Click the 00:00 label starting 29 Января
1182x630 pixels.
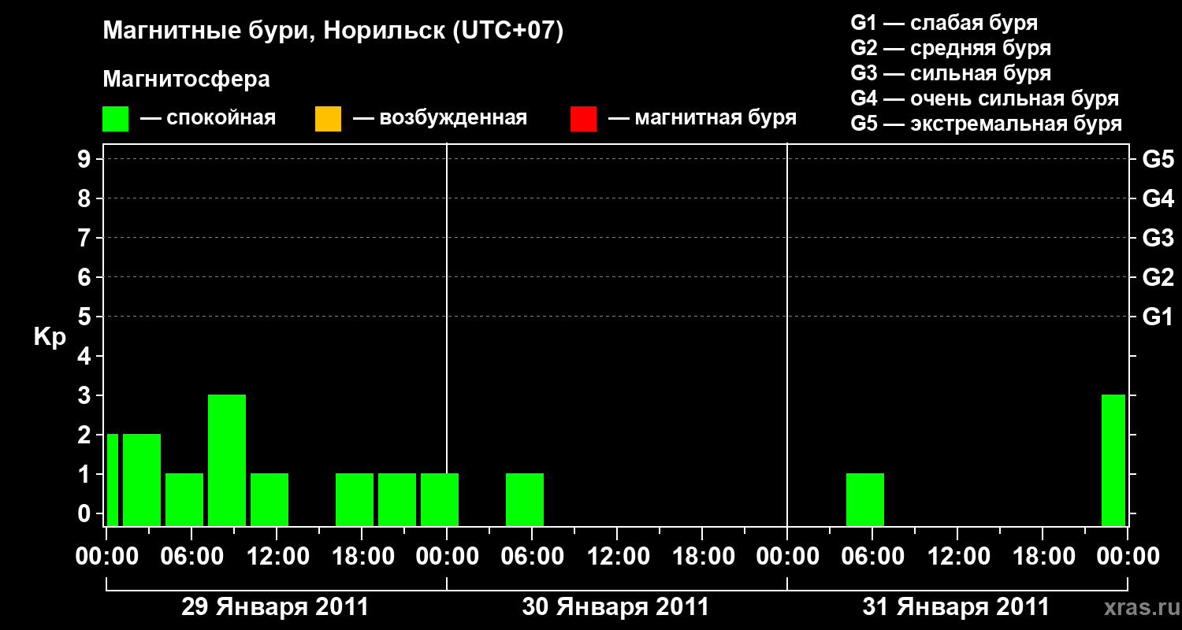[107, 557]
